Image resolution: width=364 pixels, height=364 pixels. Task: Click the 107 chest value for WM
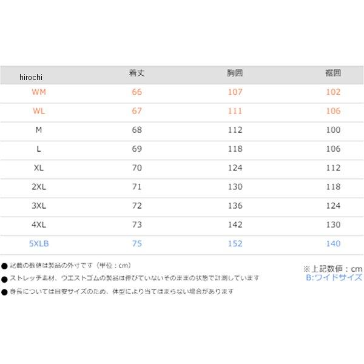pos(235,92)
